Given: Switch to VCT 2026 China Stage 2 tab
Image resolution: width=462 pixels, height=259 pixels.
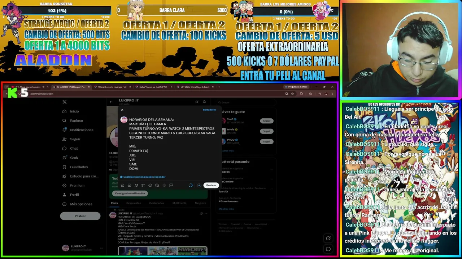Looking at the screenshot, I should coord(195,87).
